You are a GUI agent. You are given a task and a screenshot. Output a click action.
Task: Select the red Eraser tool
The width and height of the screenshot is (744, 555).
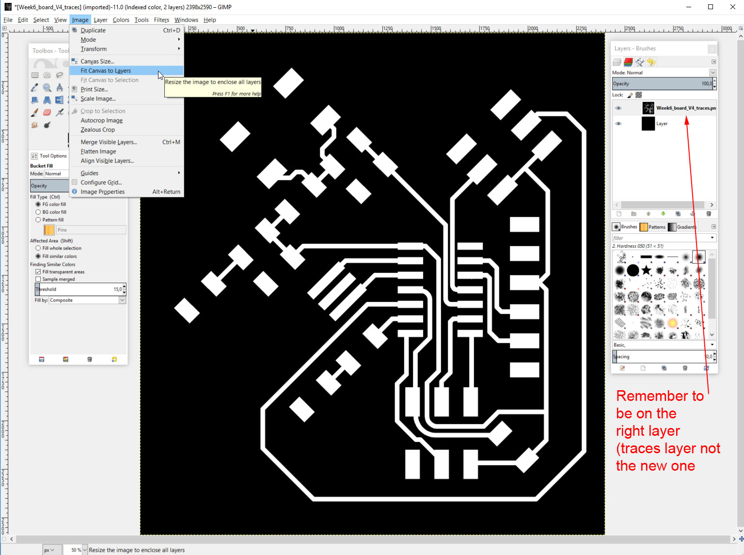[x=47, y=112]
